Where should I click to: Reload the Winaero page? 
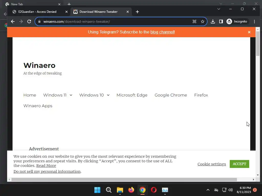(x=29, y=21)
